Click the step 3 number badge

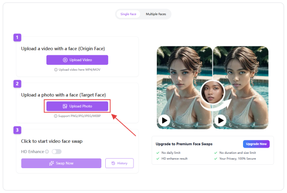[x=18, y=129]
